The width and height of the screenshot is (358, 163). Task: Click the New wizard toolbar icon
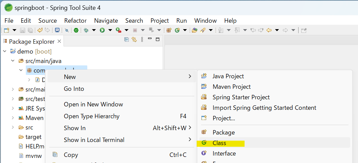click(x=6, y=30)
